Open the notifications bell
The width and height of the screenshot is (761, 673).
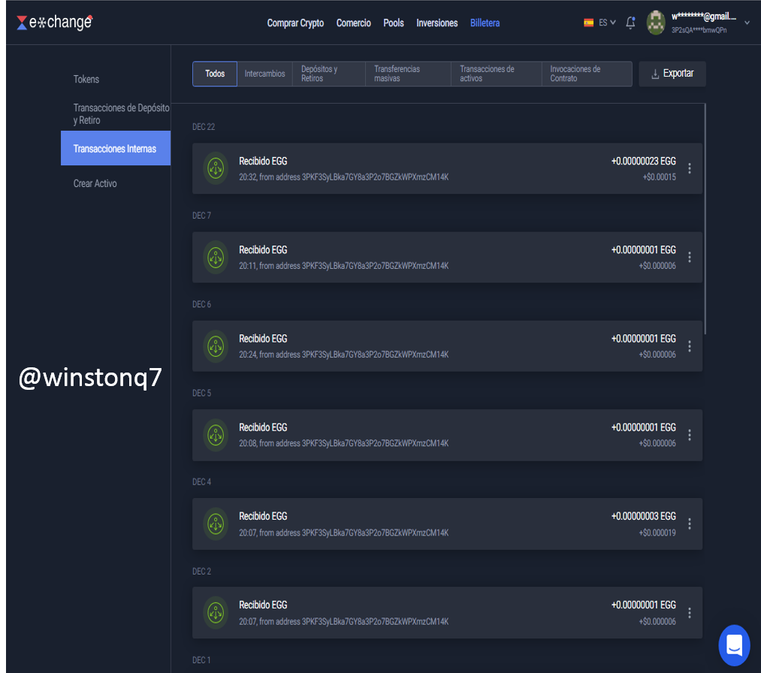[630, 23]
